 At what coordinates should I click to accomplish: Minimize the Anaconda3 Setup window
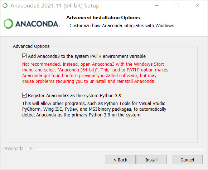pyautogui.click(x=157, y=5)
